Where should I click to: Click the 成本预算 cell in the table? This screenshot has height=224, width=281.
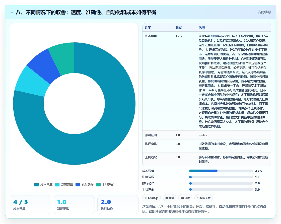[x=151, y=36]
